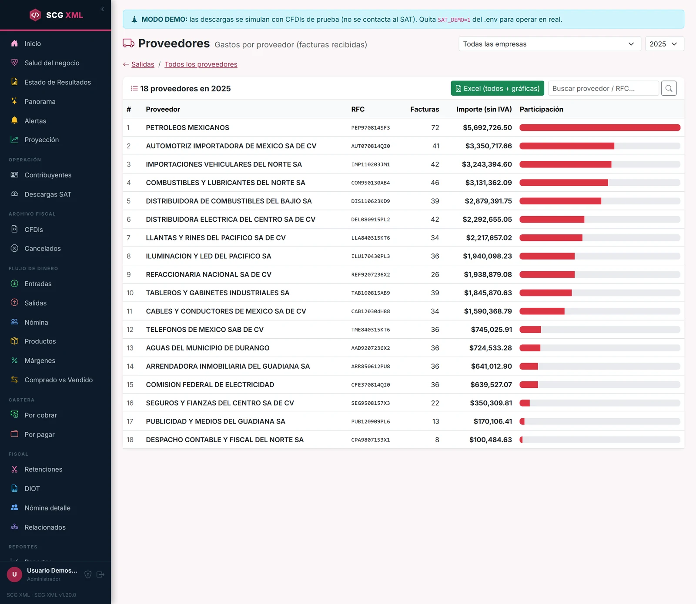Click the Buscar proveedor / RFC search field

click(604, 88)
